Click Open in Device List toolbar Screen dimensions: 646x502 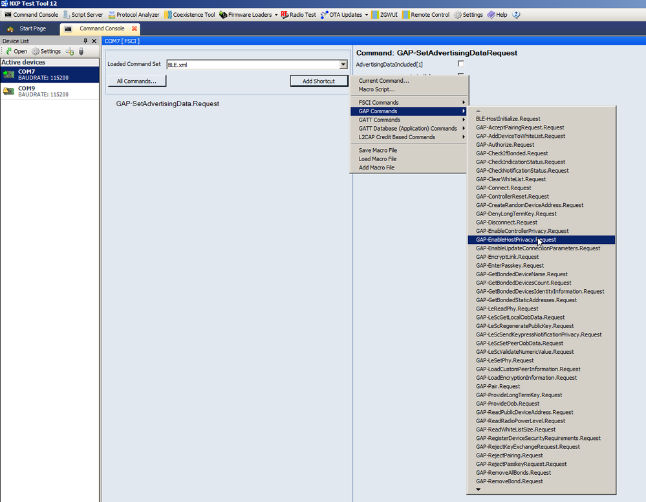(16, 52)
